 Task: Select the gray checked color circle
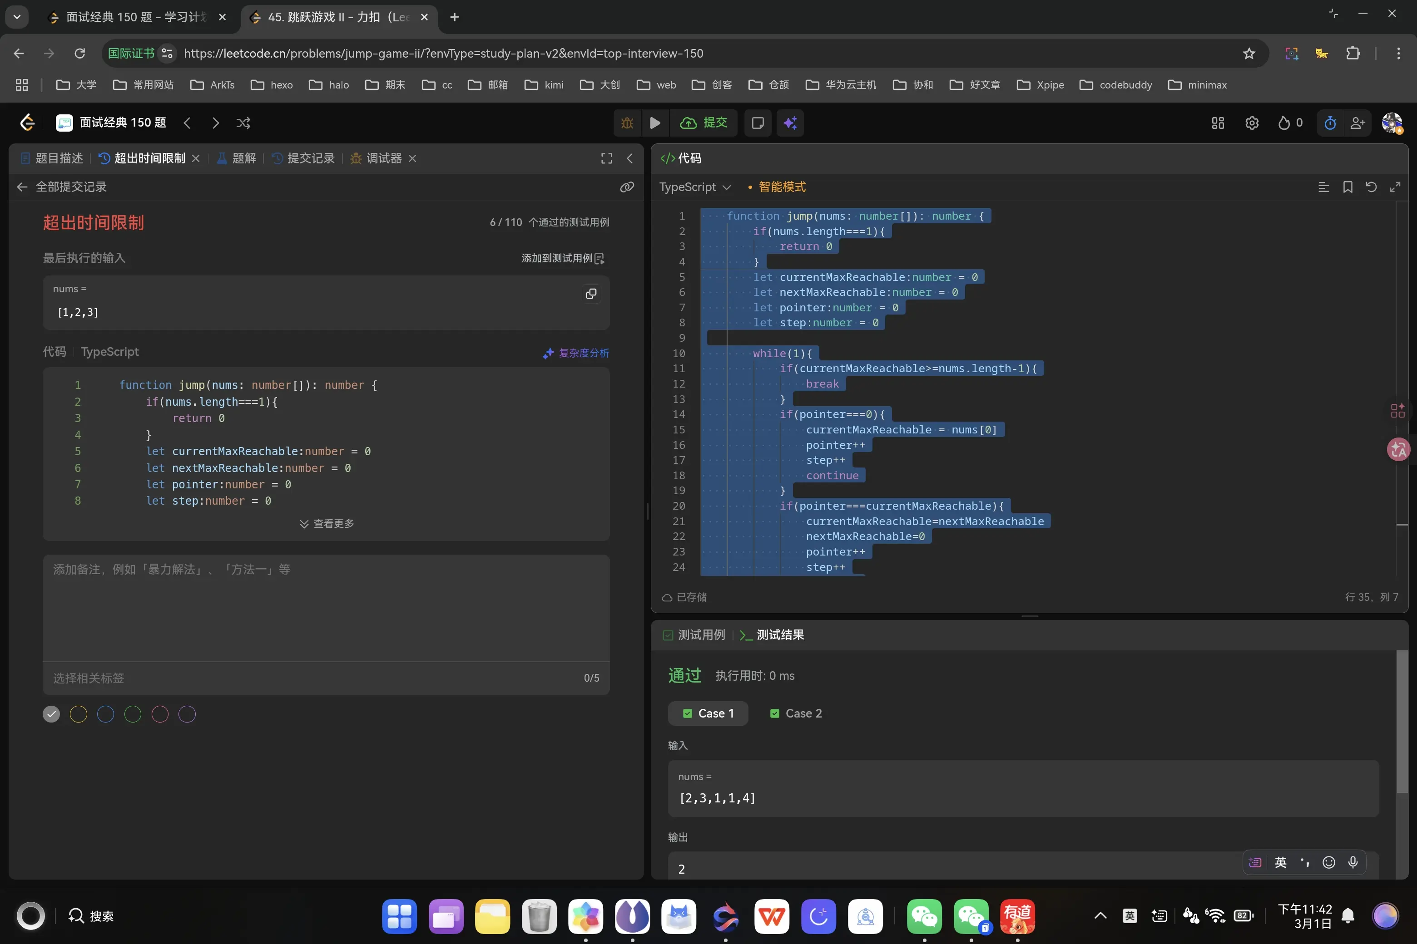[51, 714]
